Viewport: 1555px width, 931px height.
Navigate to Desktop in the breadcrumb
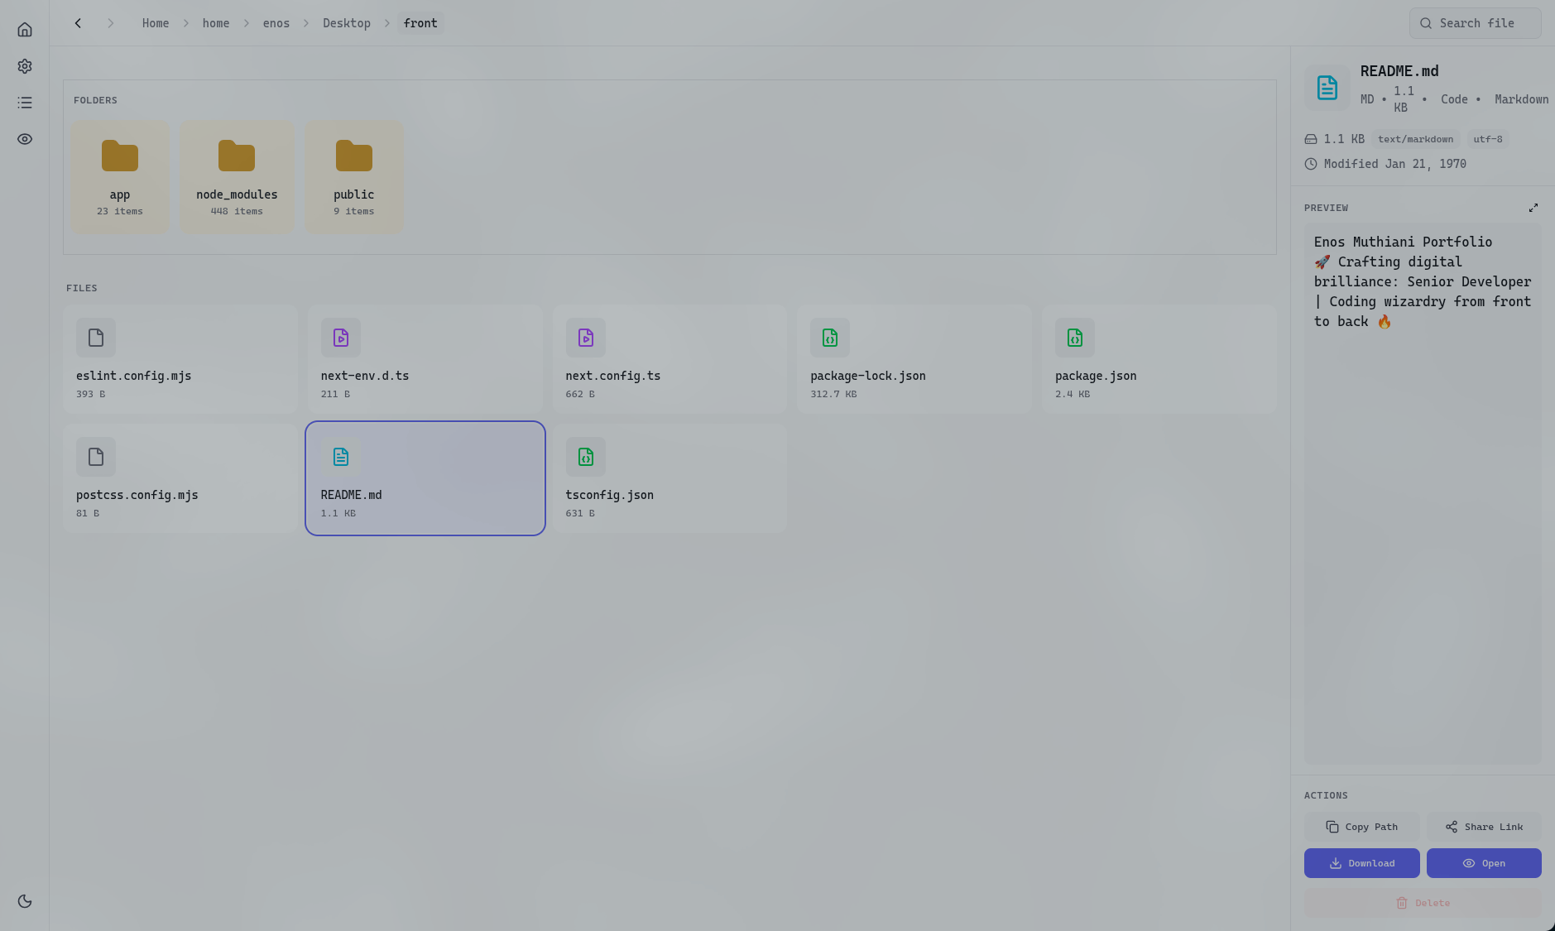pos(346,23)
